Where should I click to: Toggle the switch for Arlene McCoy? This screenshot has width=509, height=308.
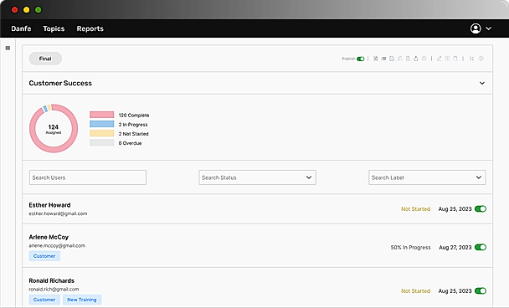[481, 247]
